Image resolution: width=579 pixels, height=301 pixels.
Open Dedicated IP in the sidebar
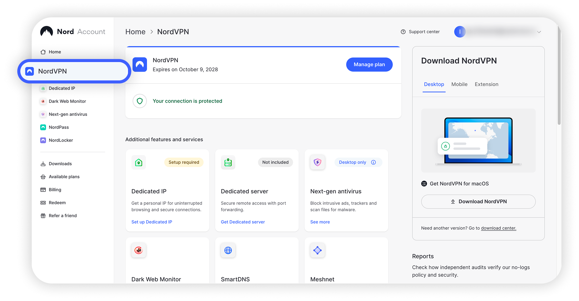(x=58, y=88)
